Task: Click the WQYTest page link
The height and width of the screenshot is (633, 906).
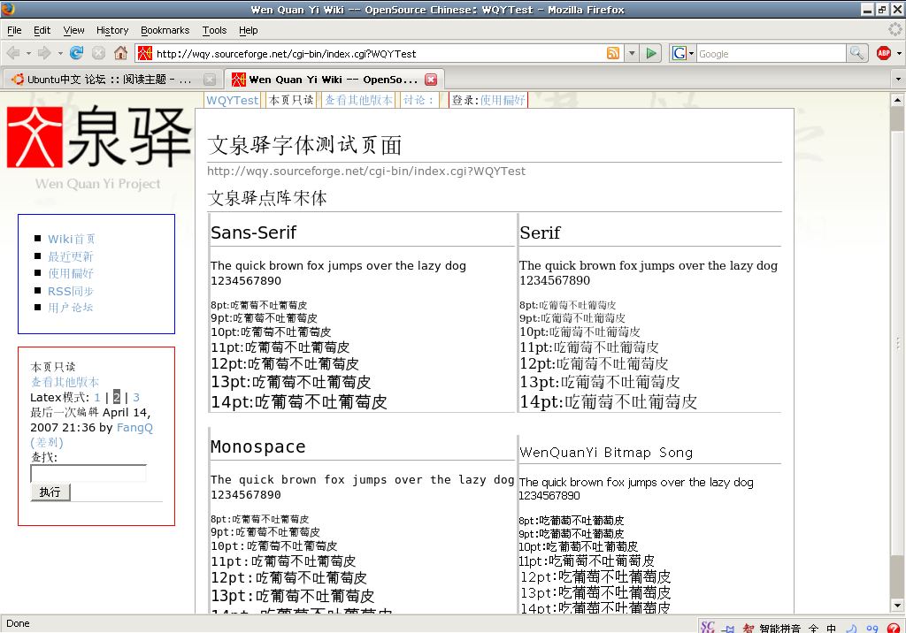Action: click(x=233, y=101)
